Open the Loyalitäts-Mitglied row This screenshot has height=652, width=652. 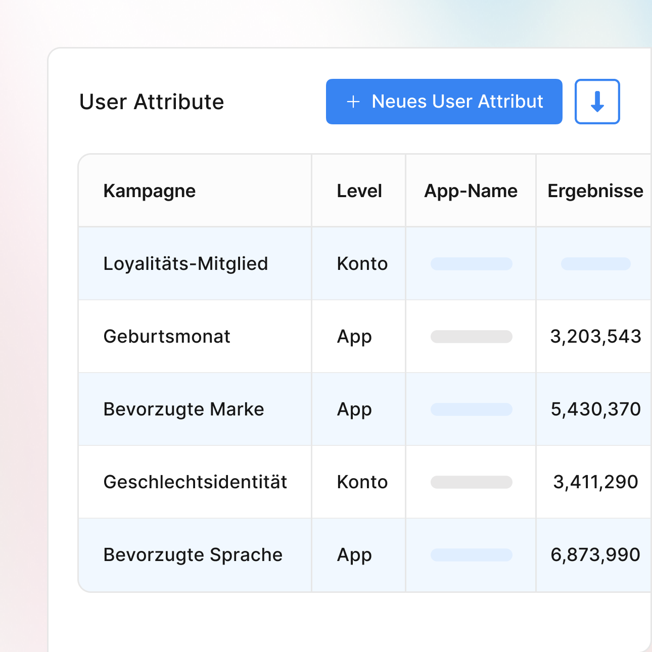pyautogui.click(x=185, y=264)
